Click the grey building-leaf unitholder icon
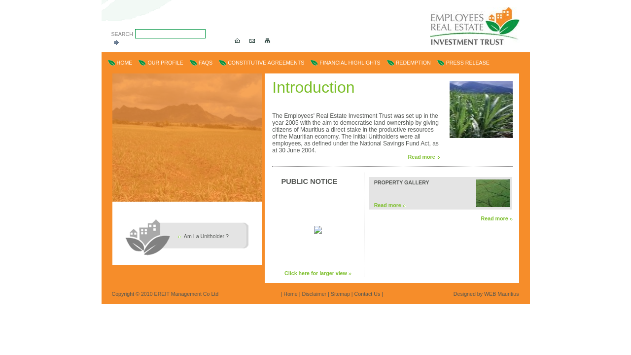 pyautogui.click(x=148, y=237)
